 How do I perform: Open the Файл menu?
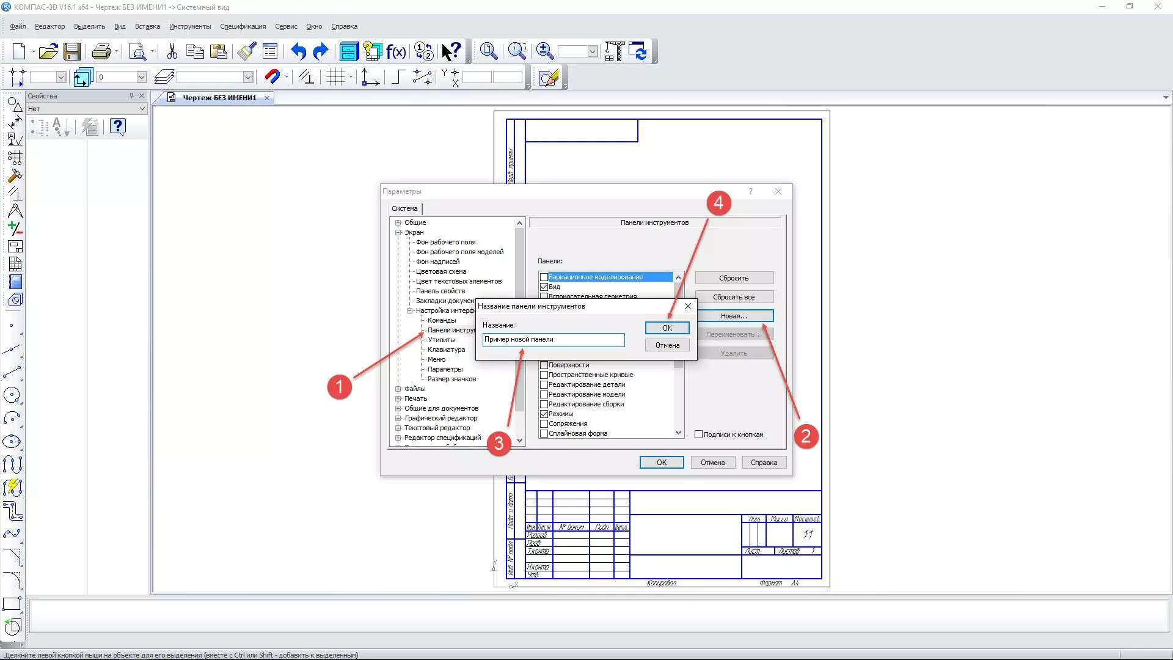[18, 26]
